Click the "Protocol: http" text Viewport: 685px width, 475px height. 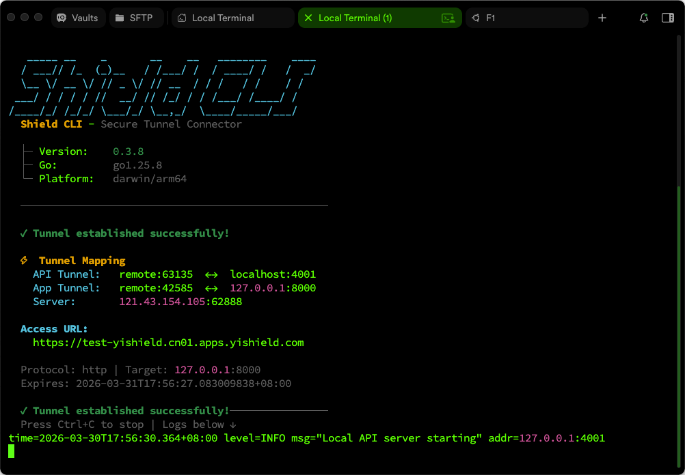pyautogui.click(x=64, y=371)
